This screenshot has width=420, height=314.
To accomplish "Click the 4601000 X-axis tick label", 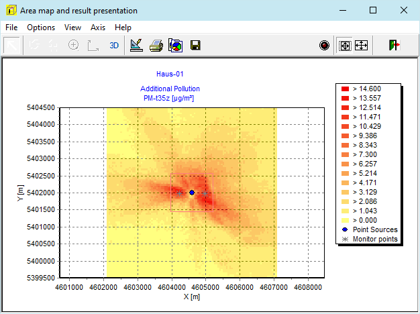I will tap(69, 287).
